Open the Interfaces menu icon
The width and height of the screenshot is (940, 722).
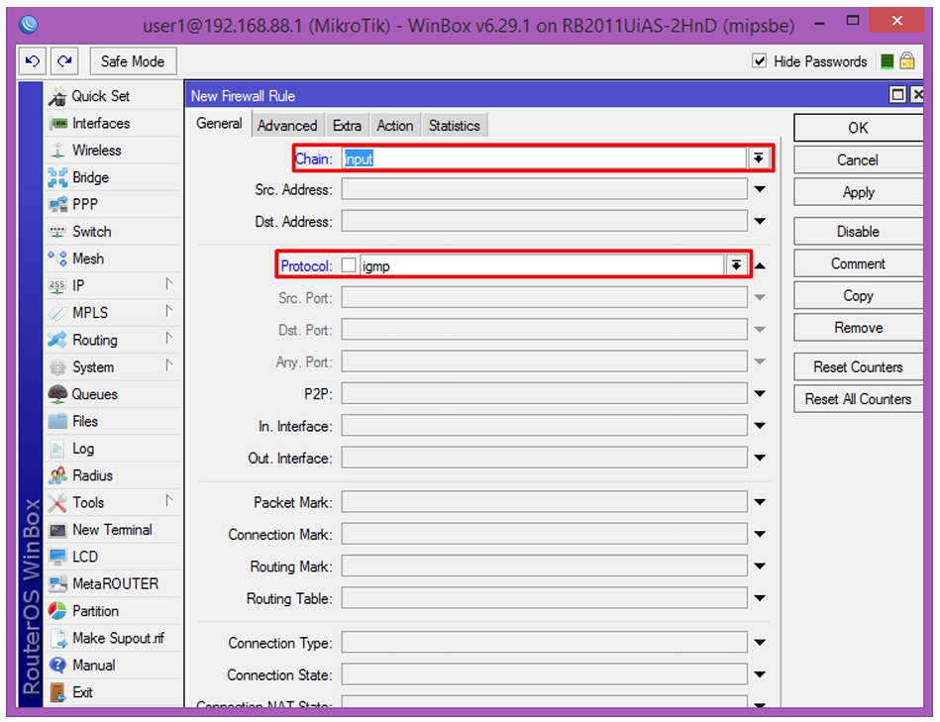click(58, 124)
